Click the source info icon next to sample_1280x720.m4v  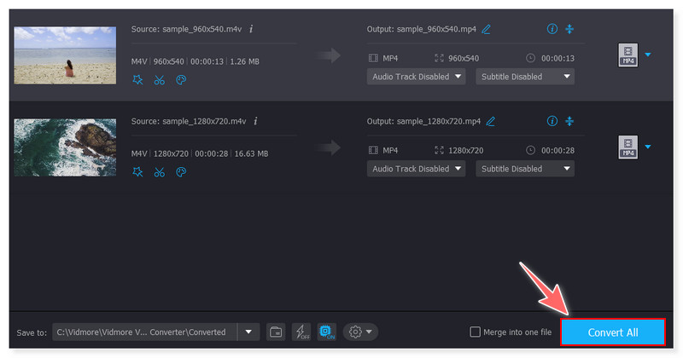(x=256, y=121)
